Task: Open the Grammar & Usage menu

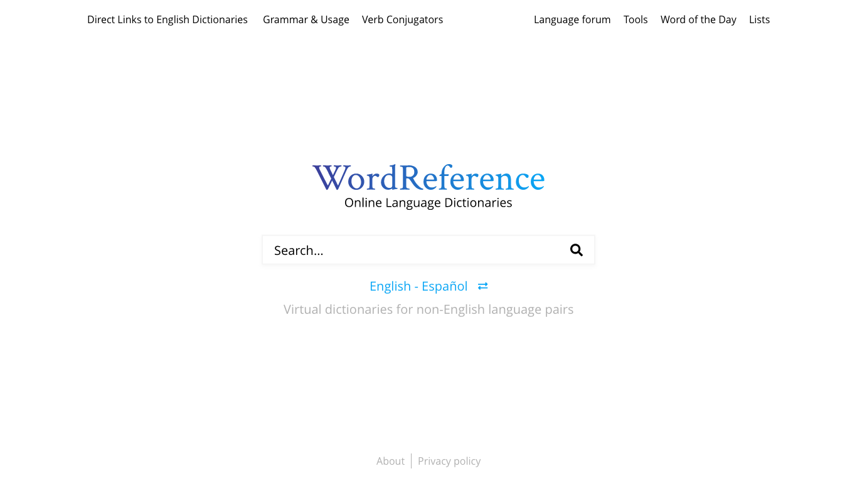Action: point(306,19)
